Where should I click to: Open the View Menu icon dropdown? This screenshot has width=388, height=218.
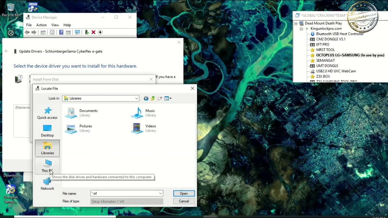(x=168, y=98)
